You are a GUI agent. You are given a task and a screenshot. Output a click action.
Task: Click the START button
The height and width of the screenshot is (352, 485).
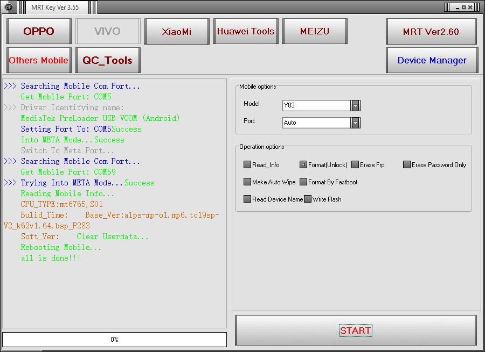(356, 331)
